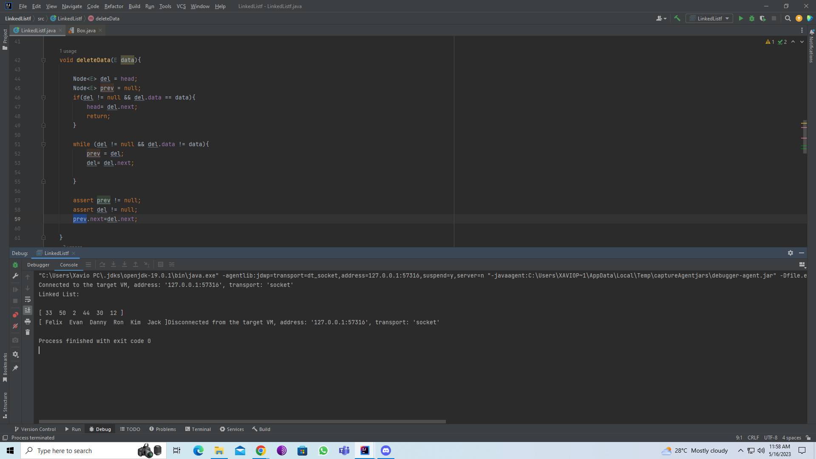
Task: Change the 4 spaces indent setting
Action: pos(791,438)
